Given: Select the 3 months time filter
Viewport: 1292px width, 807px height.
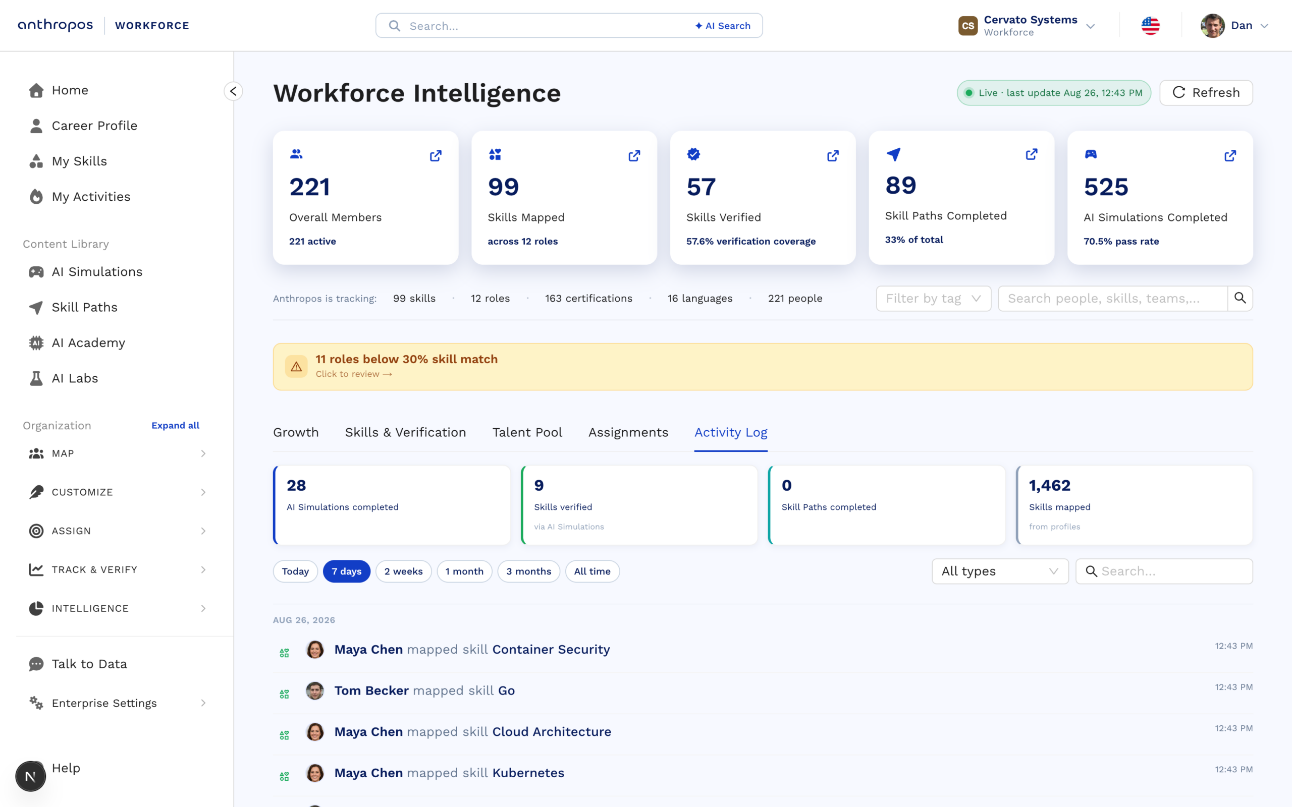Looking at the screenshot, I should [528, 571].
